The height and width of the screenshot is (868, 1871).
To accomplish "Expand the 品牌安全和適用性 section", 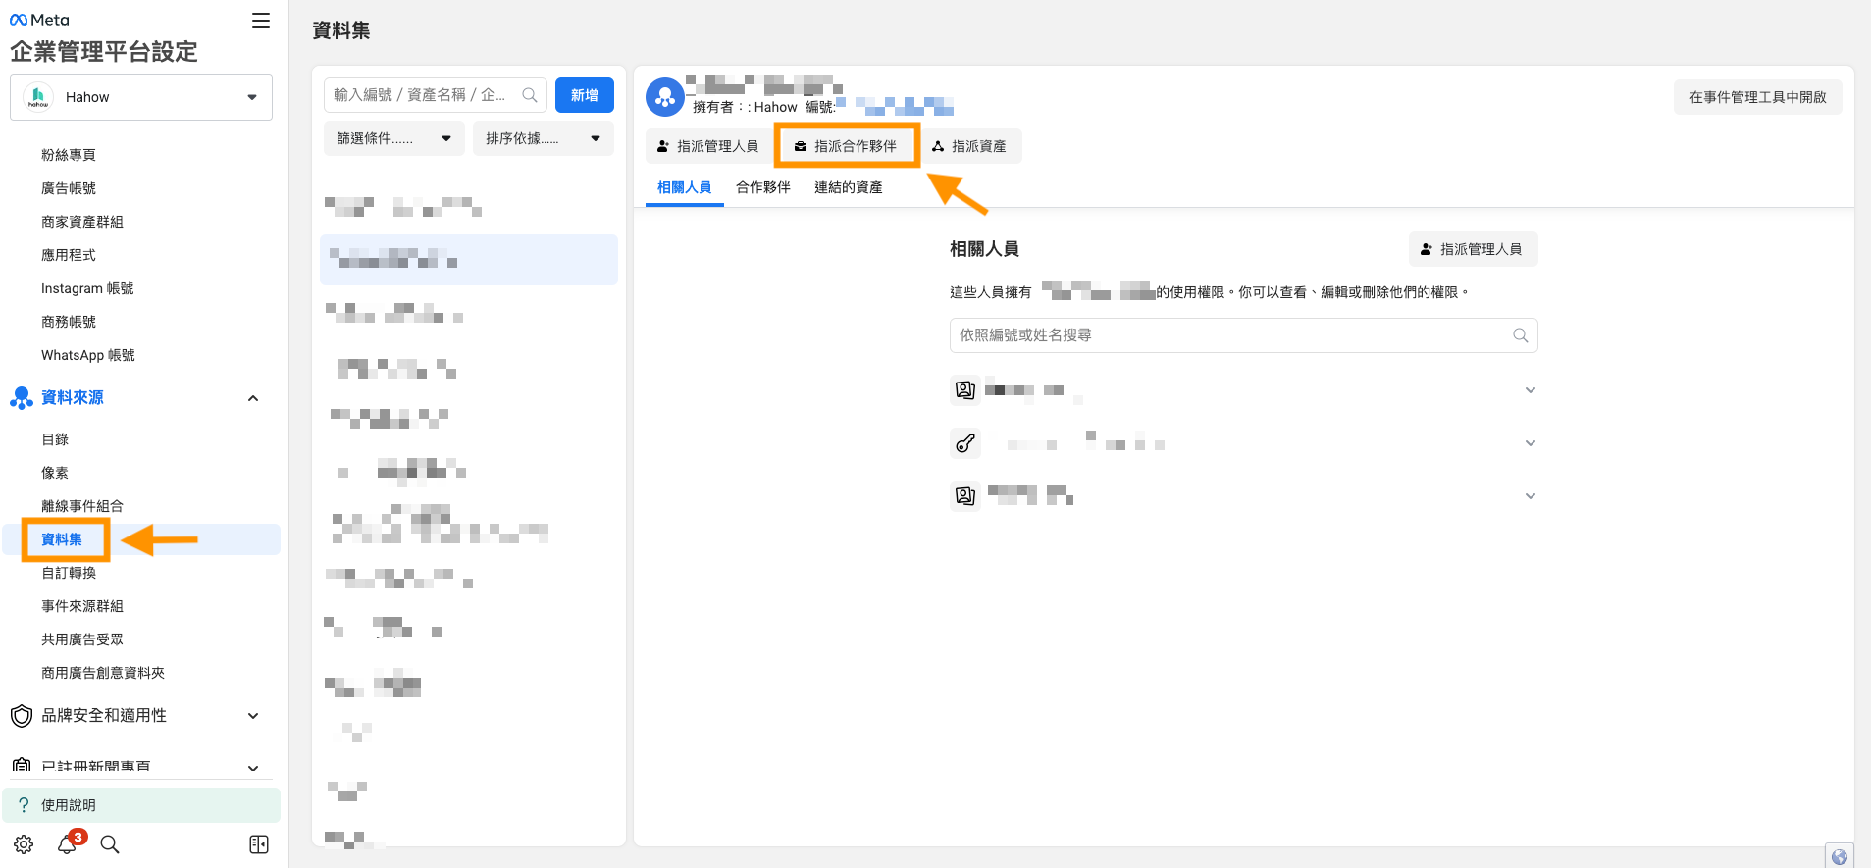I will [253, 716].
